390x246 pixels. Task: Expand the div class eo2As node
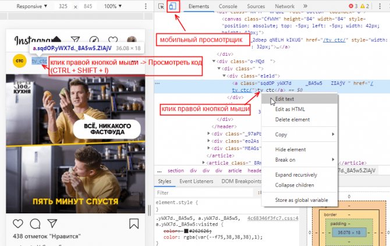click(208, 141)
